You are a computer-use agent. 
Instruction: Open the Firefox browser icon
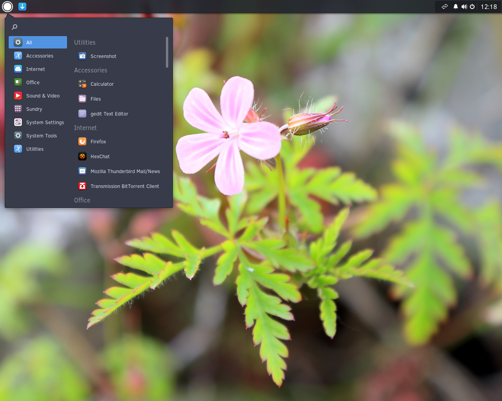(82, 141)
